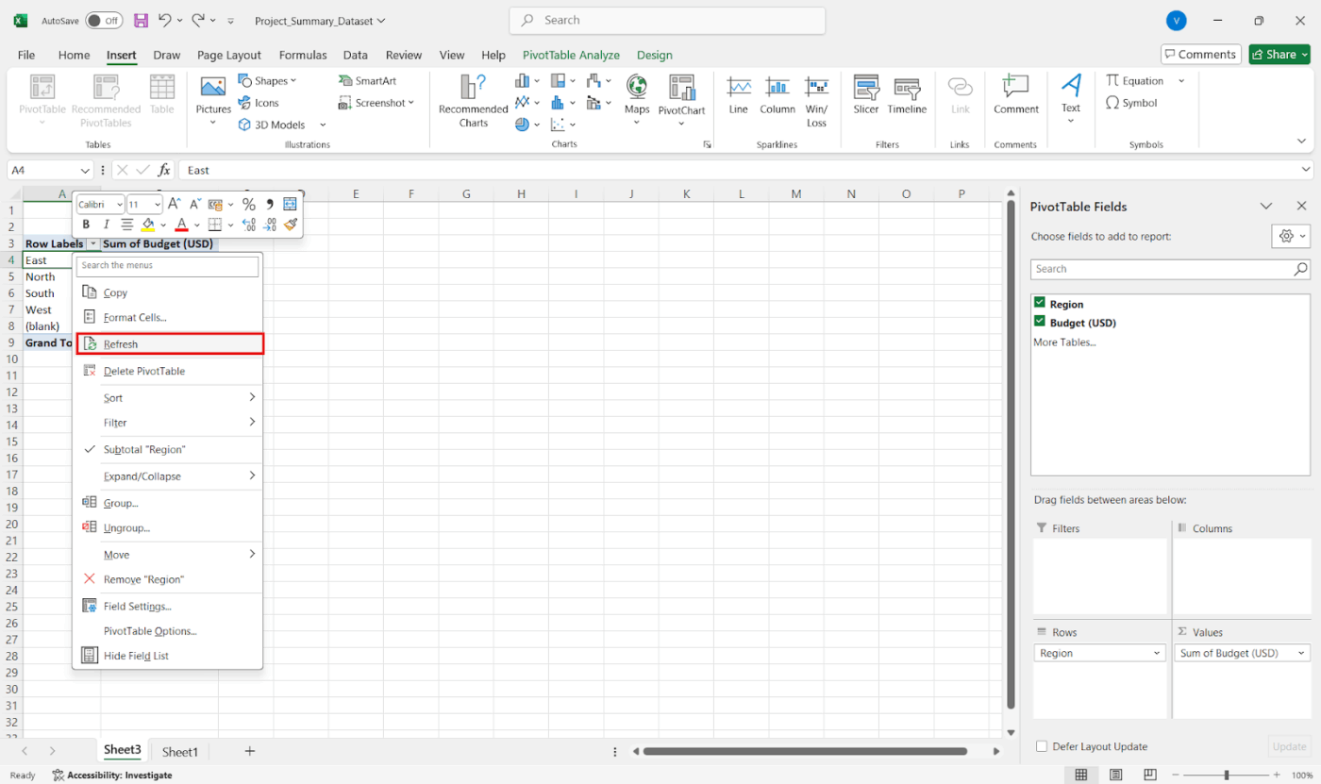Open the Region rows field dropdown
This screenshot has width=1321, height=784.
(x=1158, y=653)
